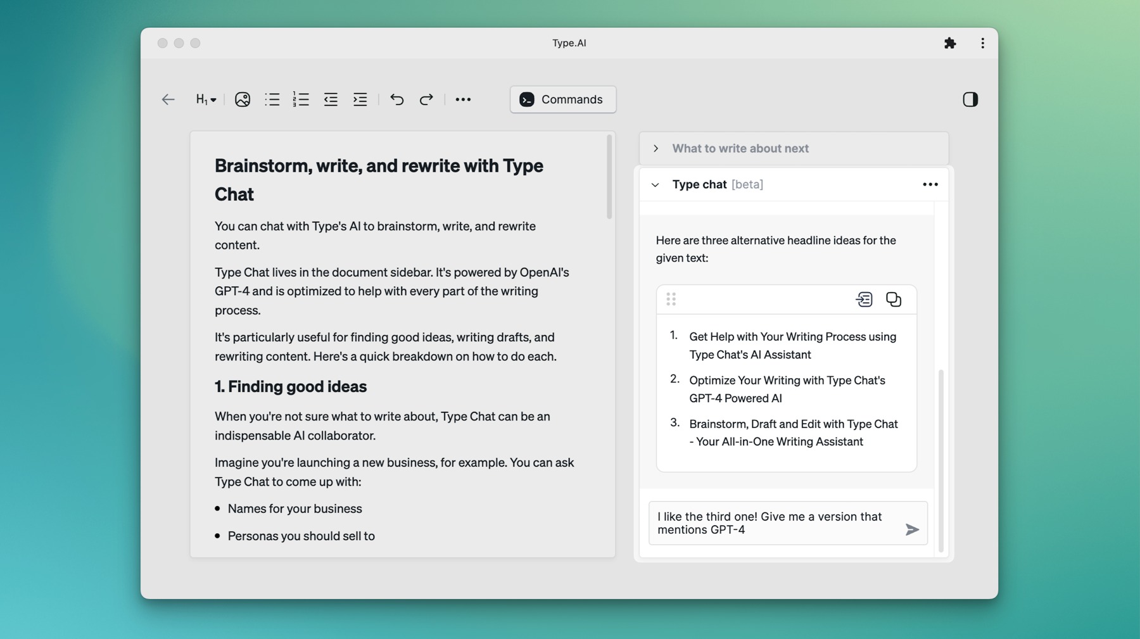
Task: Insert the headline suggestions into document
Action: click(864, 299)
